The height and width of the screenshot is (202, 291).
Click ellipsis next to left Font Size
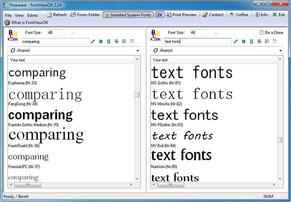(x=73, y=32)
